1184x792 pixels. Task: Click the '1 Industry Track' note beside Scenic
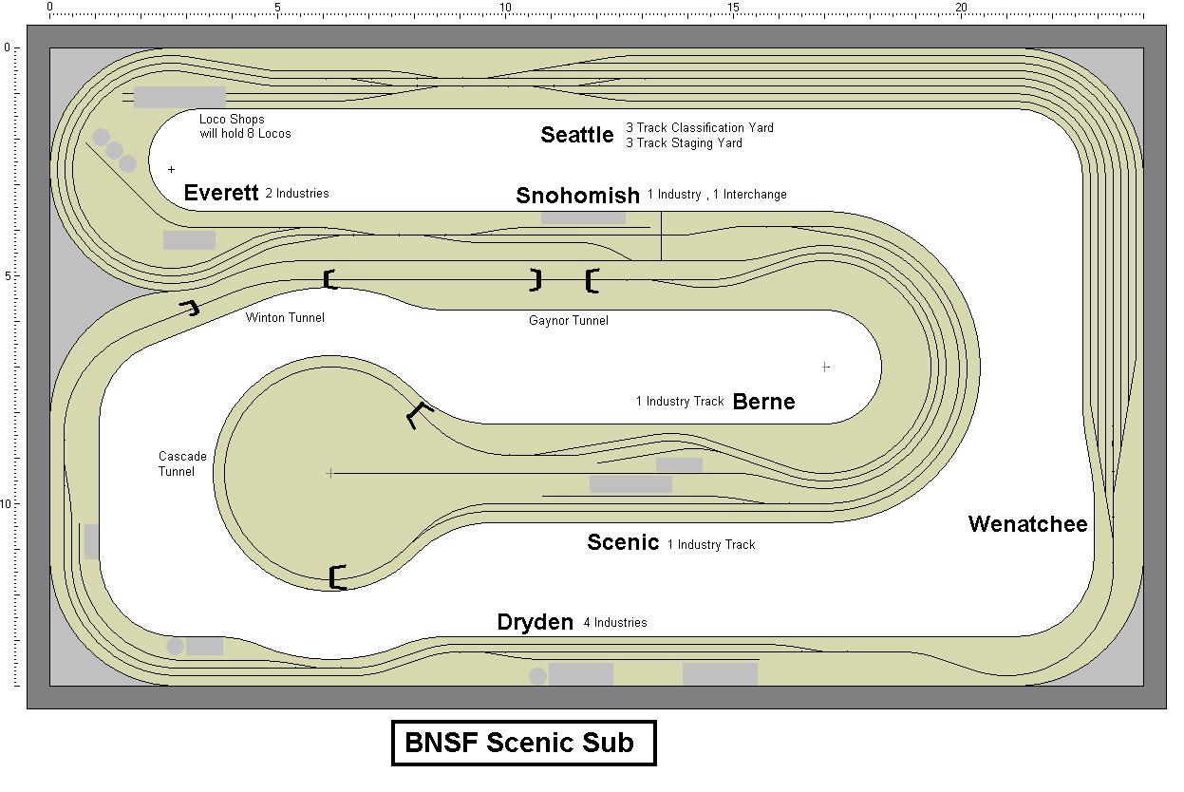click(711, 545)
